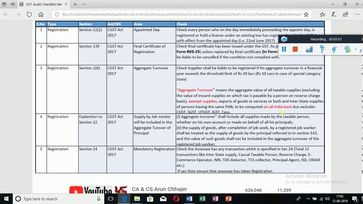Focus the address bar with file URL
The width and height of the screenshot is (363, 204).
click(181, 14)
